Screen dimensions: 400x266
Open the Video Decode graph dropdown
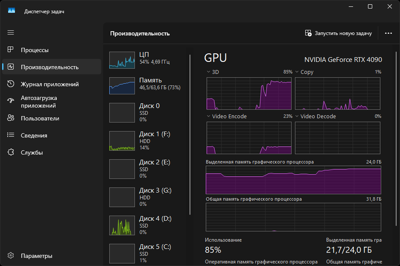pos(297,117)
